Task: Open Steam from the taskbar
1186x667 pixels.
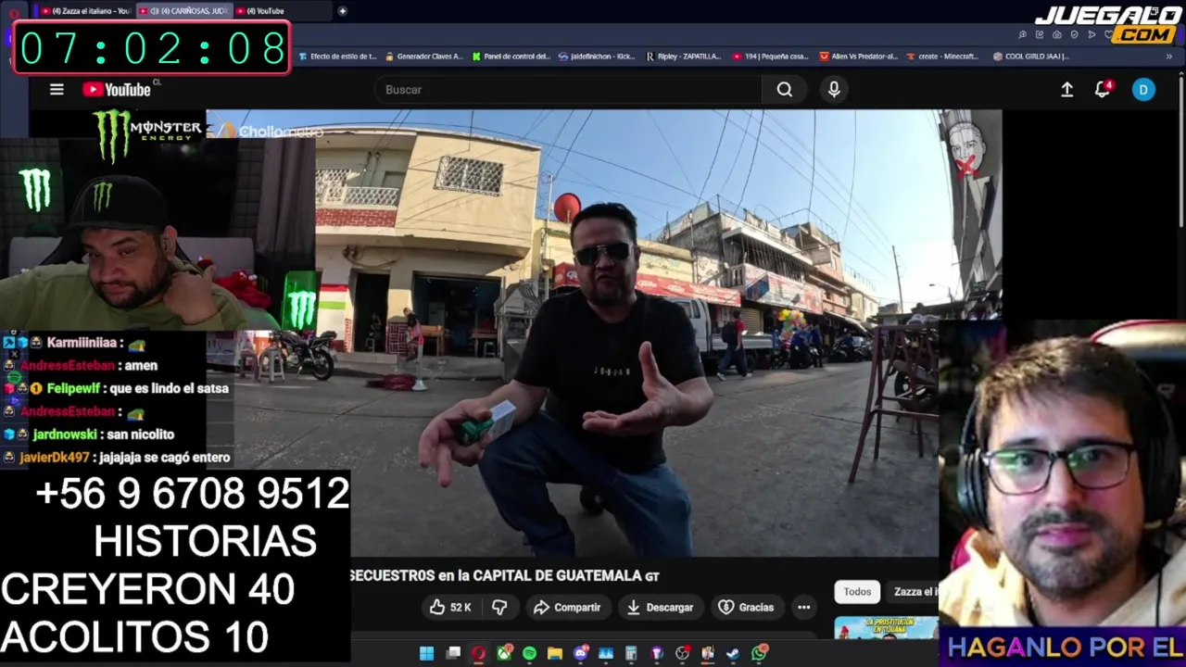Action: [733, 654]
